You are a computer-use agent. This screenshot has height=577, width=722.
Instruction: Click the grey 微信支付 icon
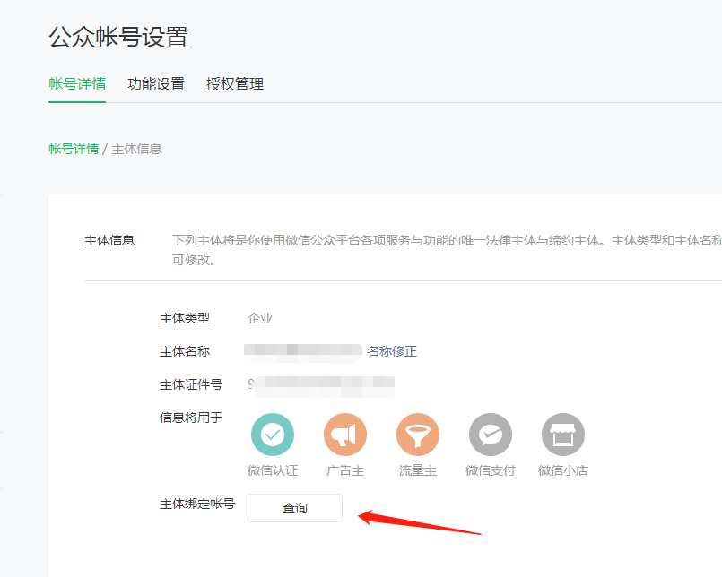pyautogui.click(x=491, y=435)
